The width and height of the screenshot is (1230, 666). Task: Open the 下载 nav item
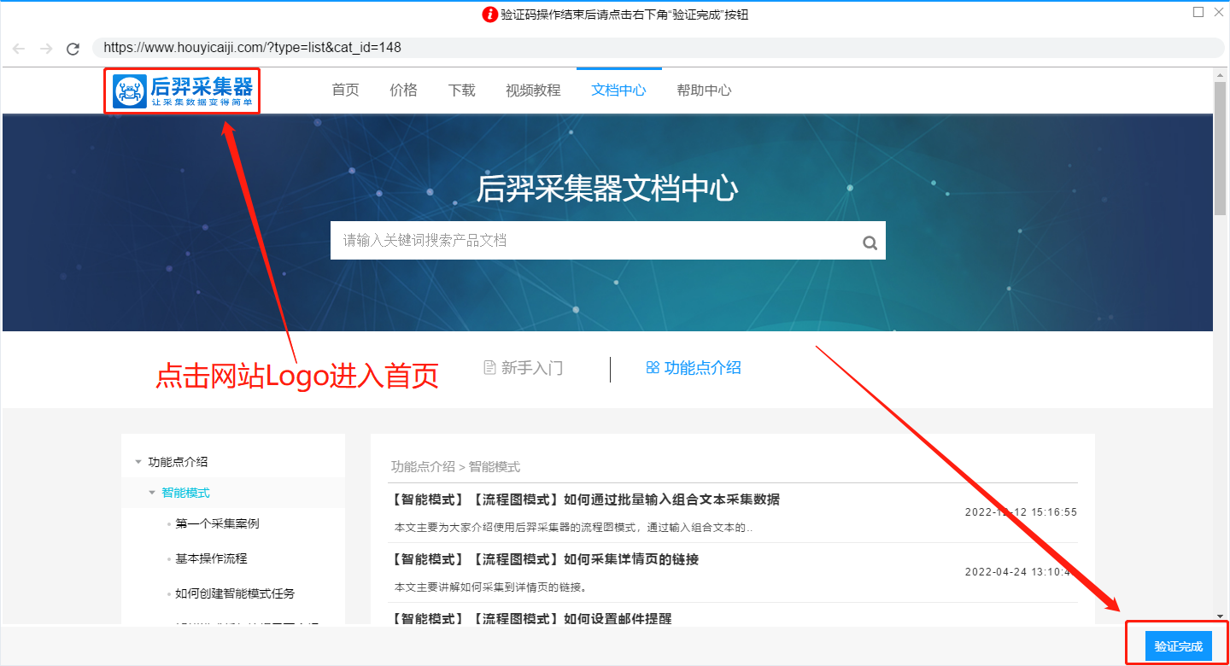tap(461, 90)
